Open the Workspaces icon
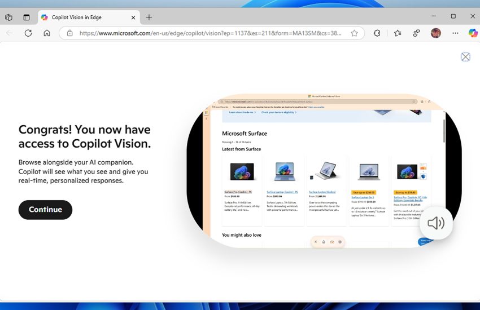The height and width of the screenshot is (310, 480). coord(8,17)
